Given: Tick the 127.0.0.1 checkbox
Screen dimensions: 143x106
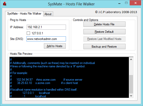Looking at the screenshot, I should pyautogui.click(x=28, y=33).
